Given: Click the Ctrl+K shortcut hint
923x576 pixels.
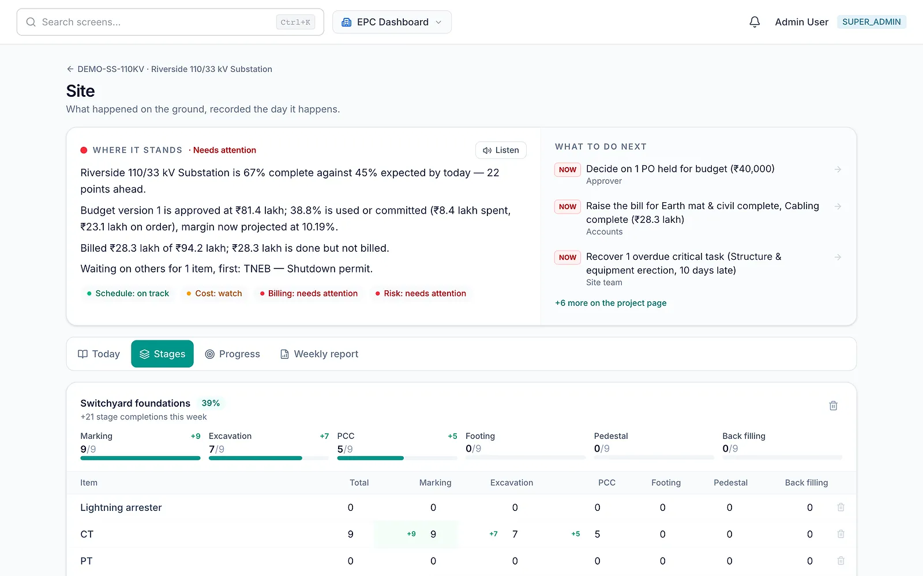Looking at the screenshot, I should [x=295, y=22].
